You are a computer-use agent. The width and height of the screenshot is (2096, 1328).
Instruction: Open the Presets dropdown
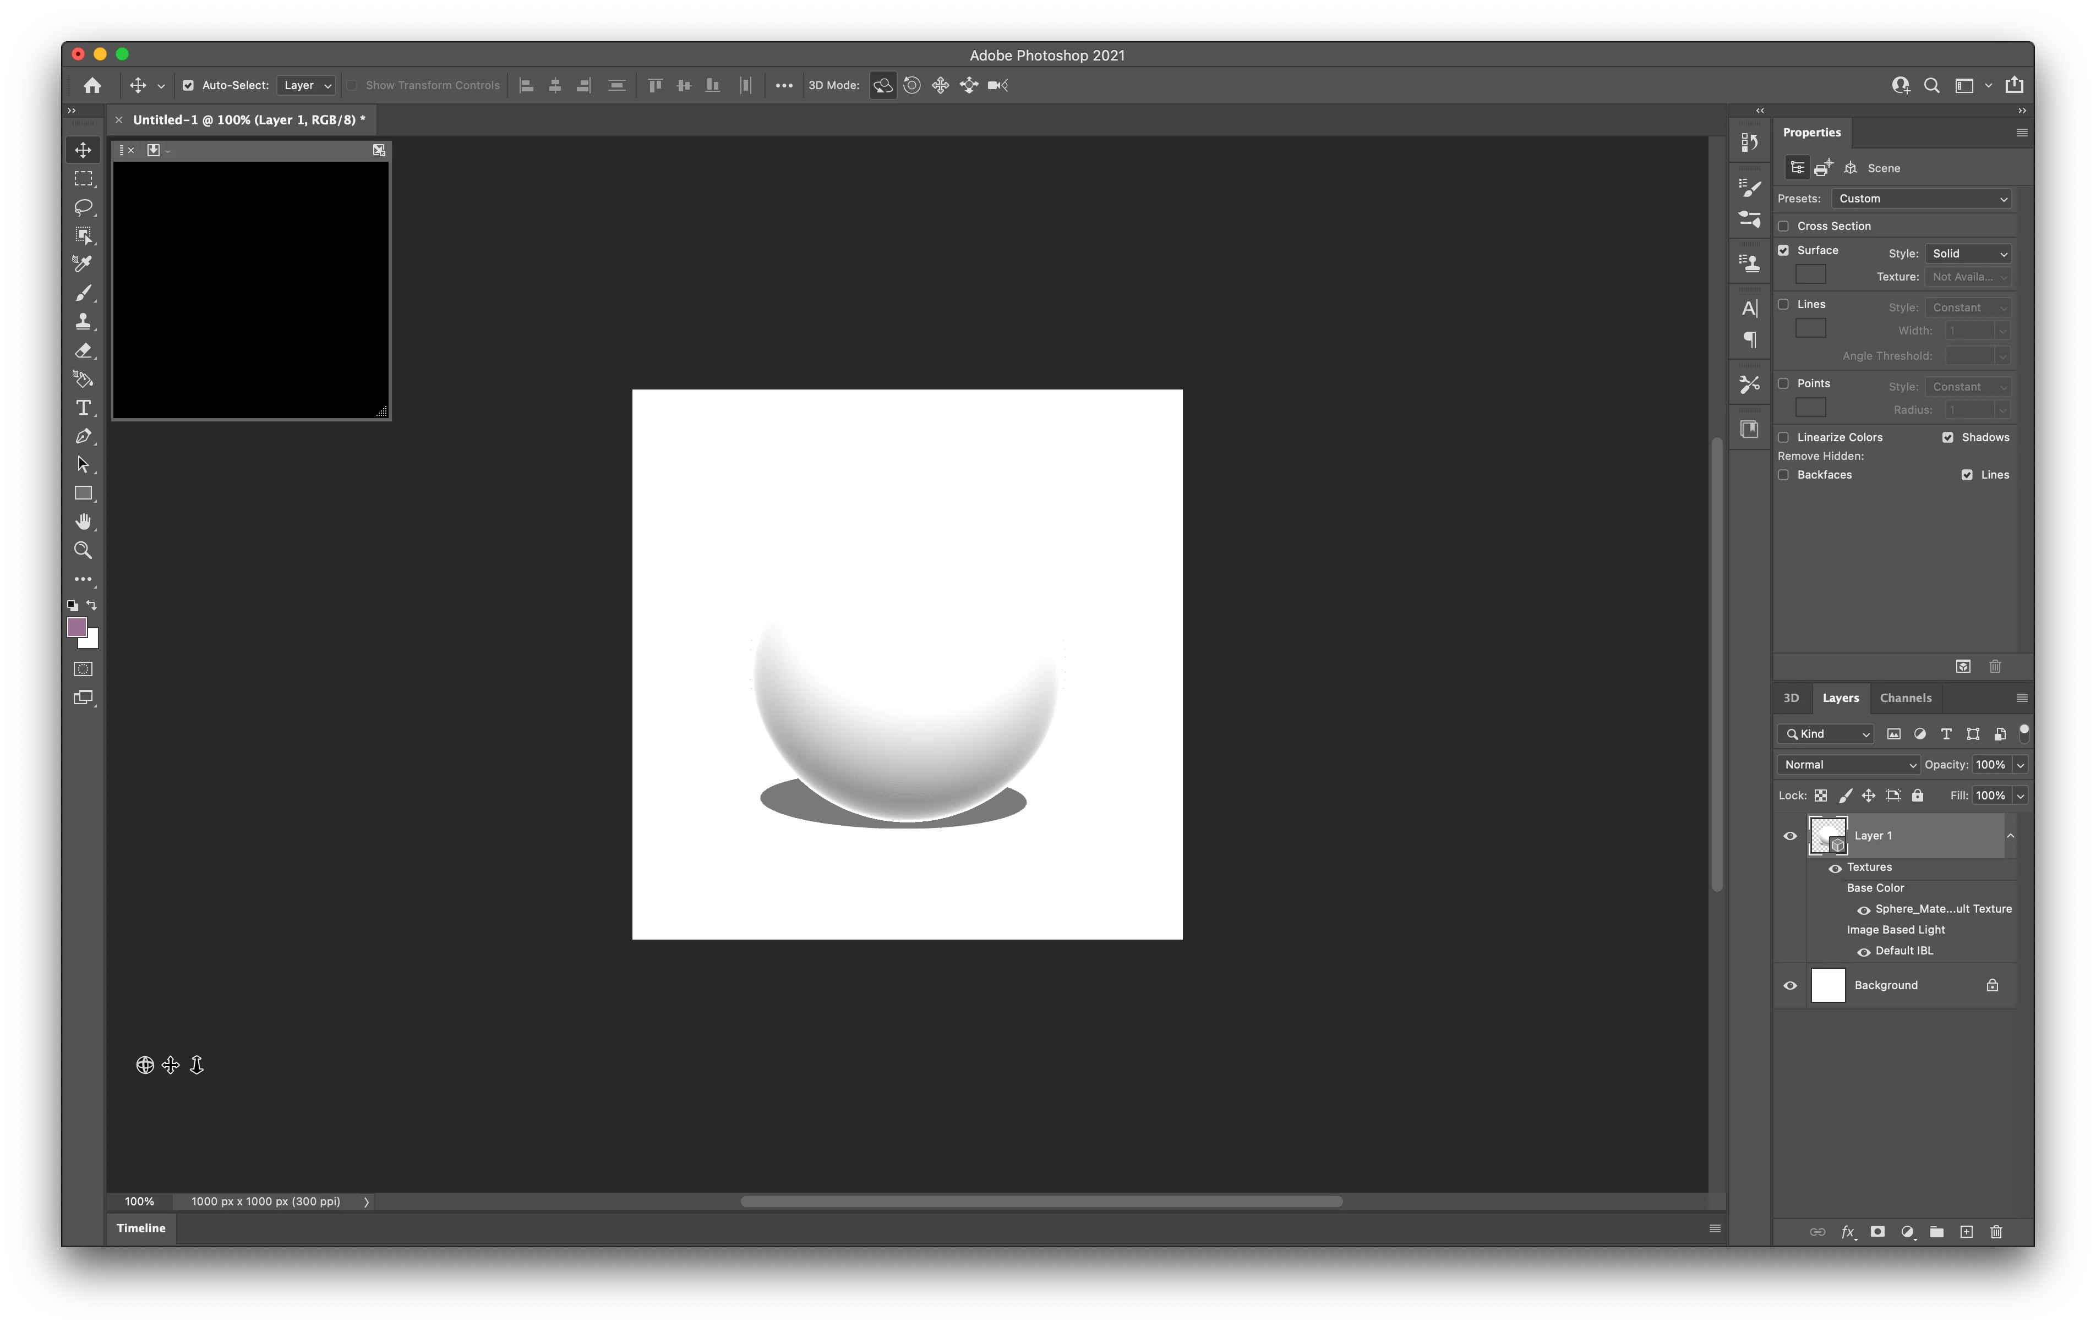tap(1920, 199)
